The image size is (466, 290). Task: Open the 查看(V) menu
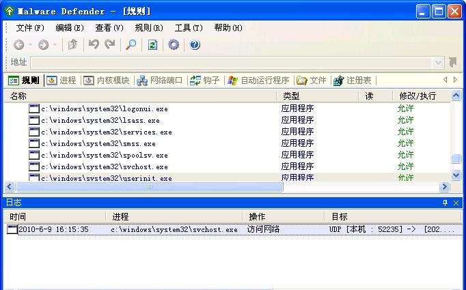(109, 28)
